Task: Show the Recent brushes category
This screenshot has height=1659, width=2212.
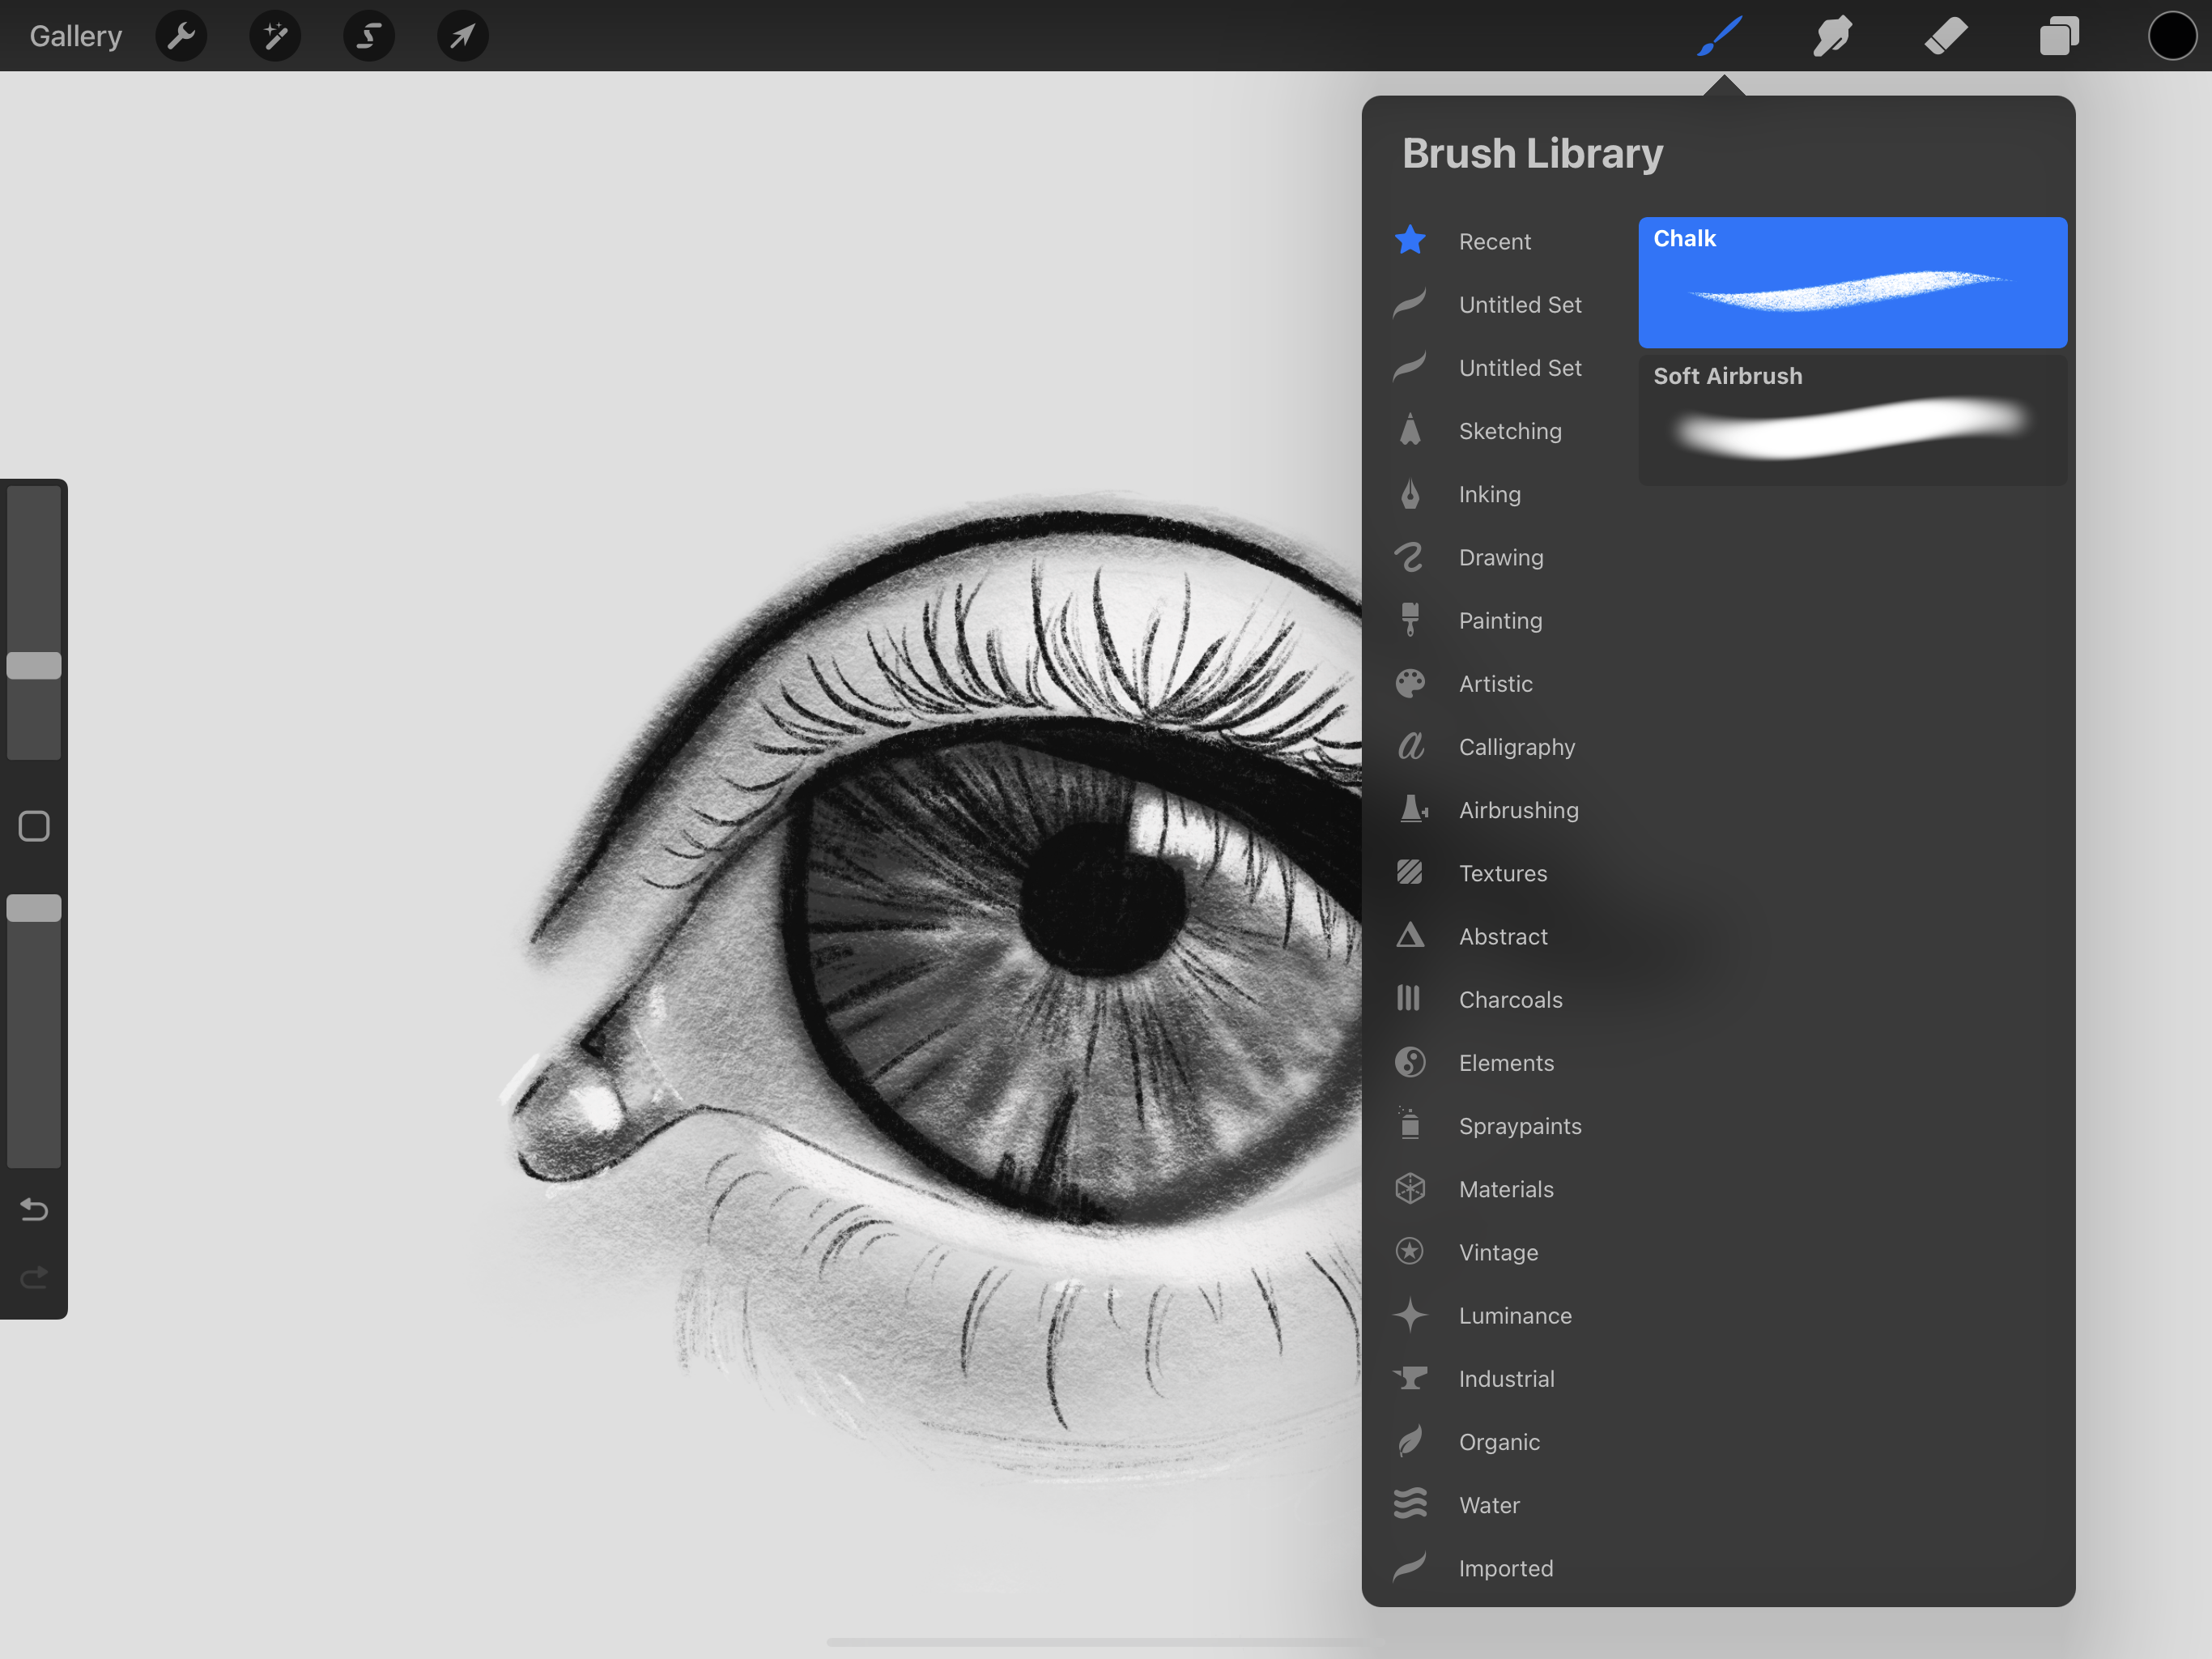Action: 1494,241
